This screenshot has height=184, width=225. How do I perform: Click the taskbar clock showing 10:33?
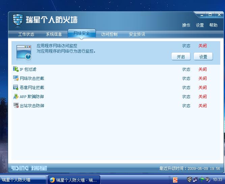[x=217, y=179]
